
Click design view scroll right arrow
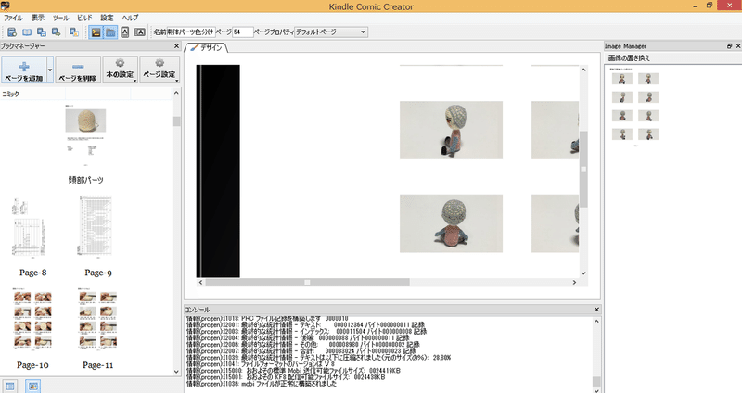(x=574, y=283)
